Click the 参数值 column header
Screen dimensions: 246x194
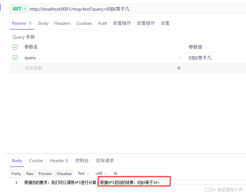point(195,47)
